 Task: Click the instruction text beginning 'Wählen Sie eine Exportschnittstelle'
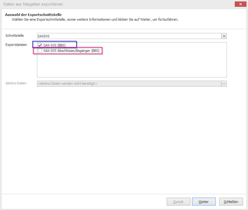pos(95,19)
